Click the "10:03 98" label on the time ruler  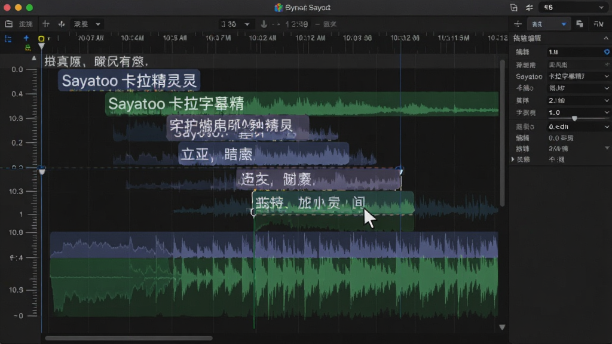point(357,38)
